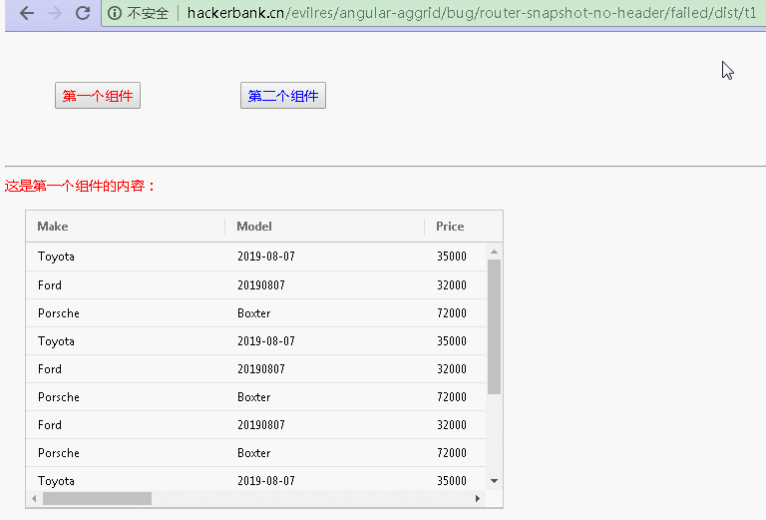Select the third row's 72000 price cell
Image resolution: width=766 pixels, height=520 pixels.
455,312
